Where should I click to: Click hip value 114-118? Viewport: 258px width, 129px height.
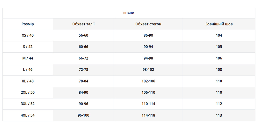pyautogui.click(x=148, y=115)
